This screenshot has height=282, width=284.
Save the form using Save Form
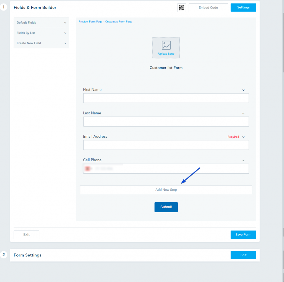243,234
